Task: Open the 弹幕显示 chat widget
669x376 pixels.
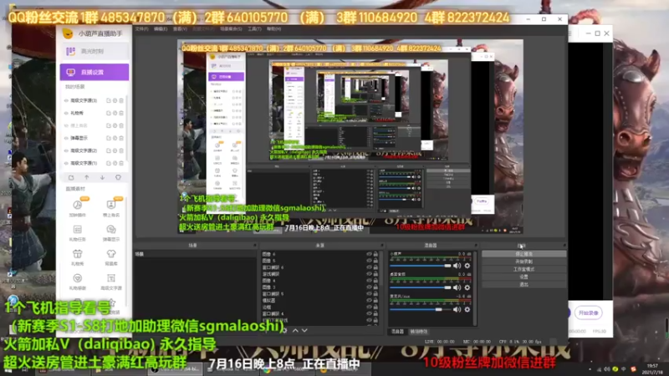Action: point(111,233)
